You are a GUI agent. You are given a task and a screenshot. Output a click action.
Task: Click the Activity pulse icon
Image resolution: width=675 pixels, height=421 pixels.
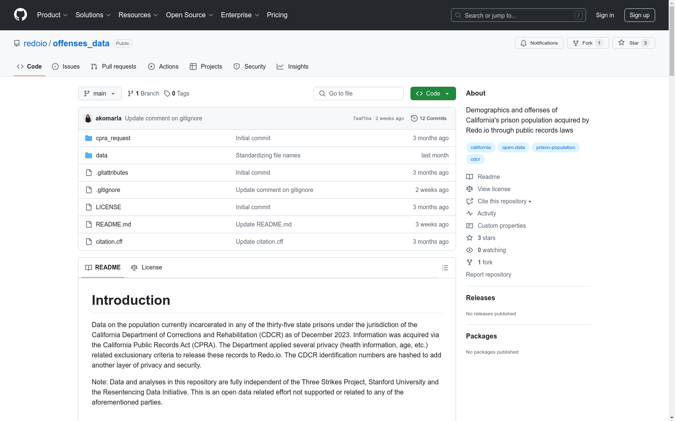(470, 213)
